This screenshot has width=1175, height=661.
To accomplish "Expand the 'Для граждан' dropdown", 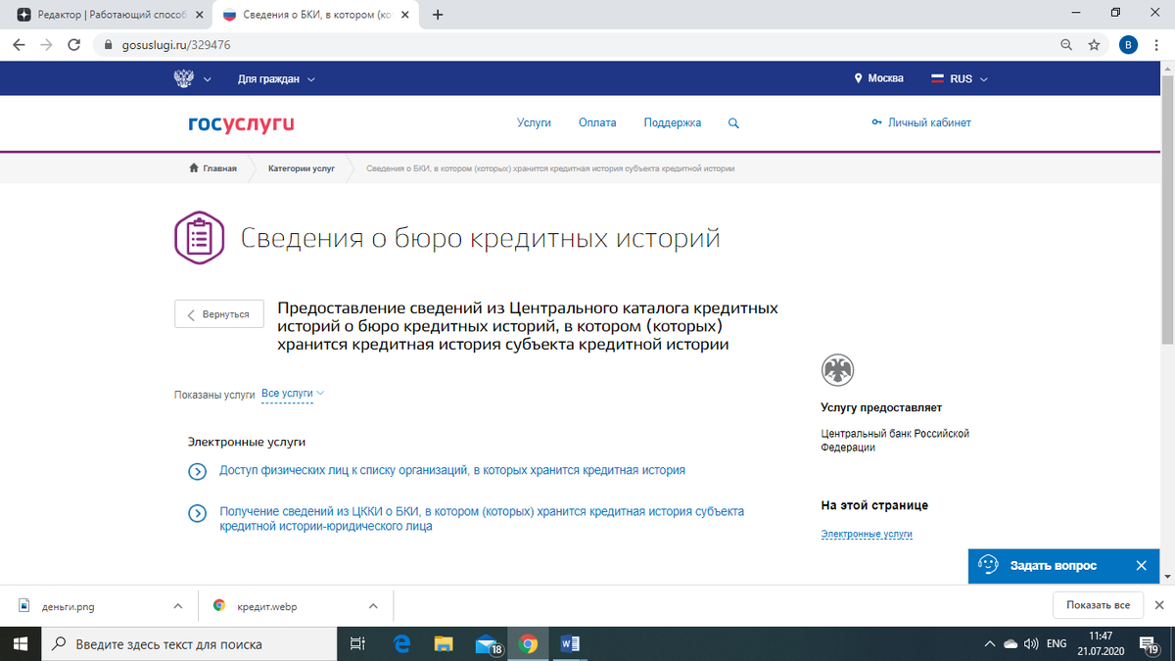I will 276,78.
